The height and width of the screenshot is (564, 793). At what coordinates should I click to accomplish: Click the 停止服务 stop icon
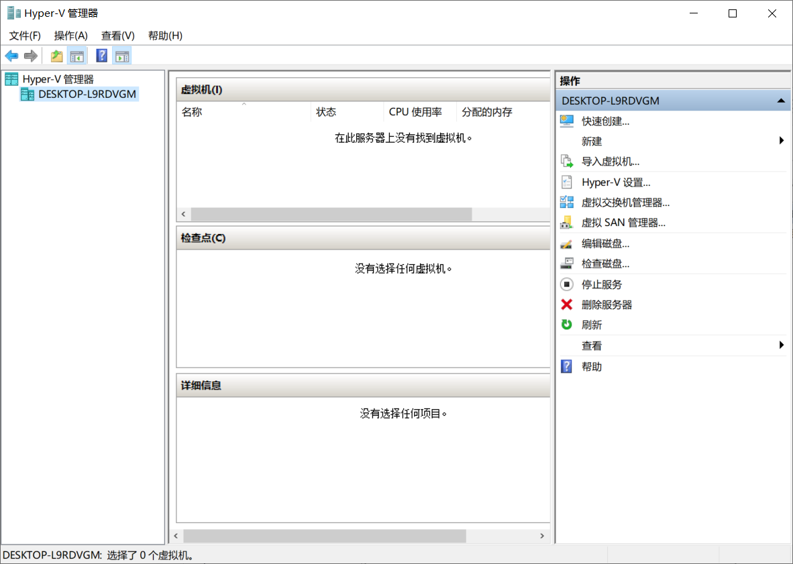[x=567, y=284]
